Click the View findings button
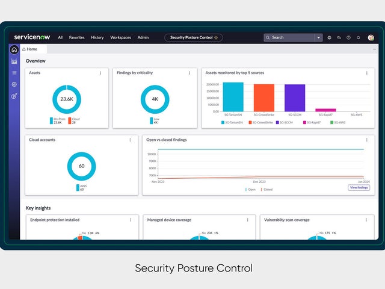Viewport: 385px width, 289px height. 359,187
